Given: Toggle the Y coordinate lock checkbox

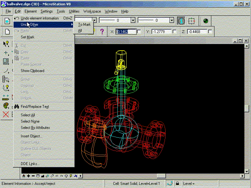Looking at the screenshot, I should coord(174,32).
